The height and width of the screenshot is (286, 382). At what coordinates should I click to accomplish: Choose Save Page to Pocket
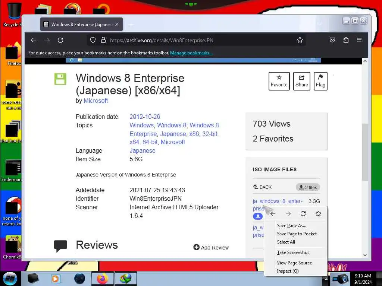point(296,234)
